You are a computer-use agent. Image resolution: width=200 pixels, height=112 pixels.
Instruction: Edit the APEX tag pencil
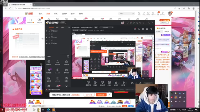(112, 27)
